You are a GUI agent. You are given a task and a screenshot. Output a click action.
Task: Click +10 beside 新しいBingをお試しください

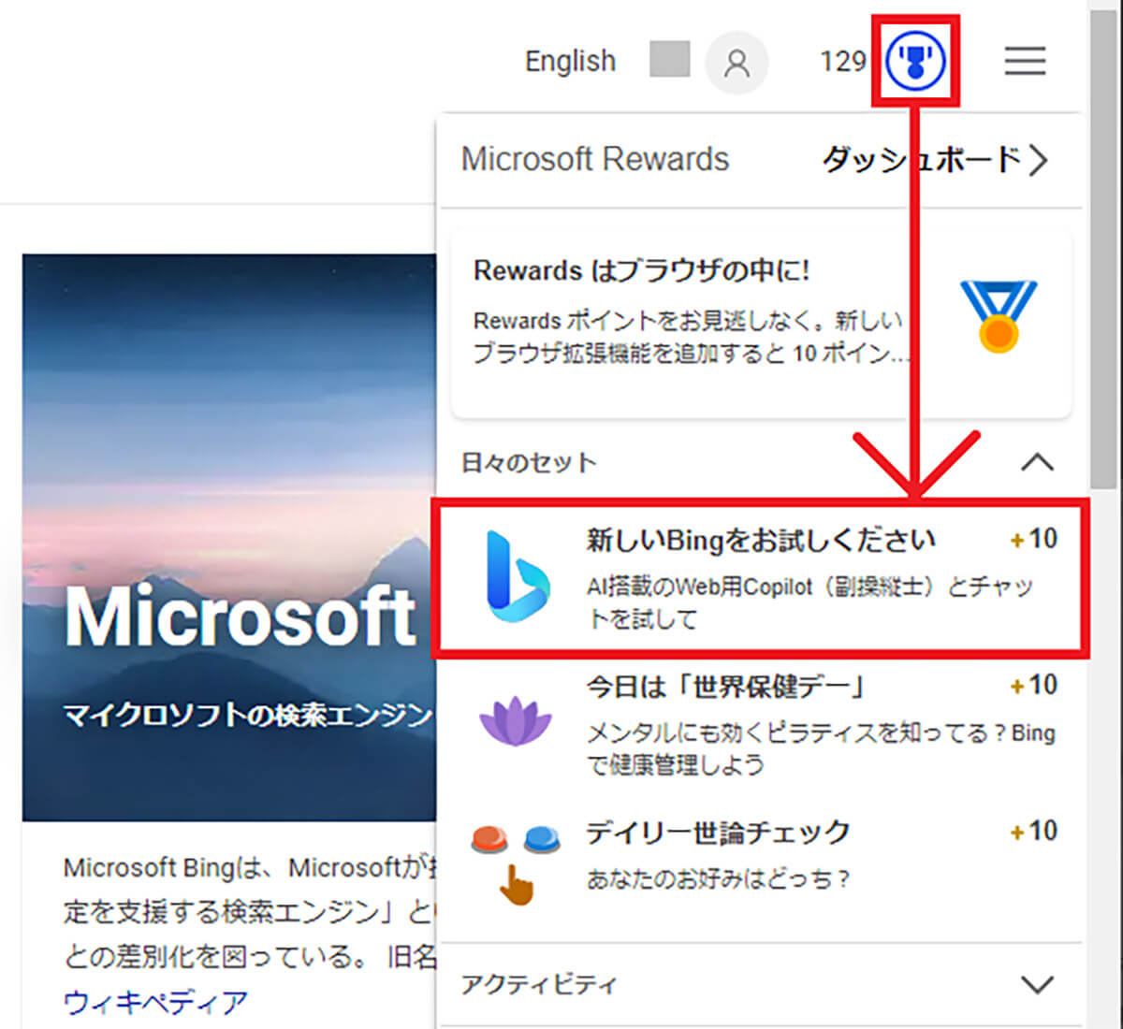(1033, 539)
